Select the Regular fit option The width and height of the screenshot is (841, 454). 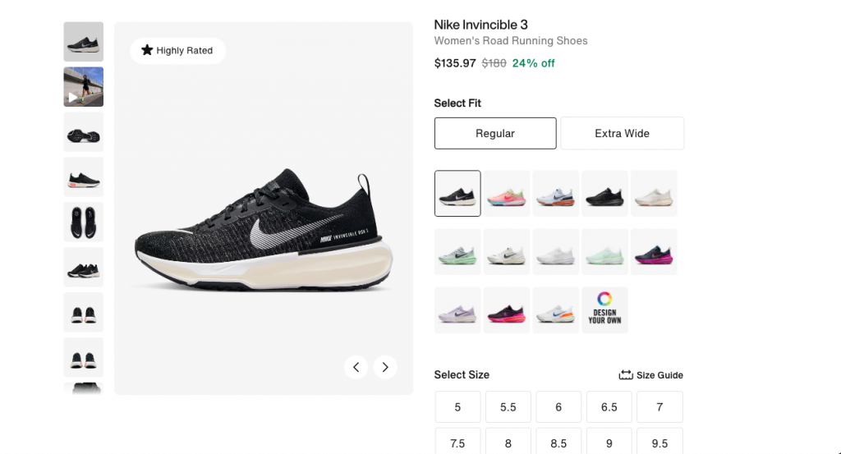(x=495, y=134)
